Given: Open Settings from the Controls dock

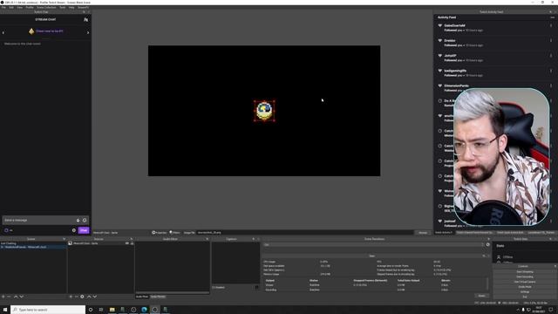Looking at the screenshot, I should (x=525, y=291).
